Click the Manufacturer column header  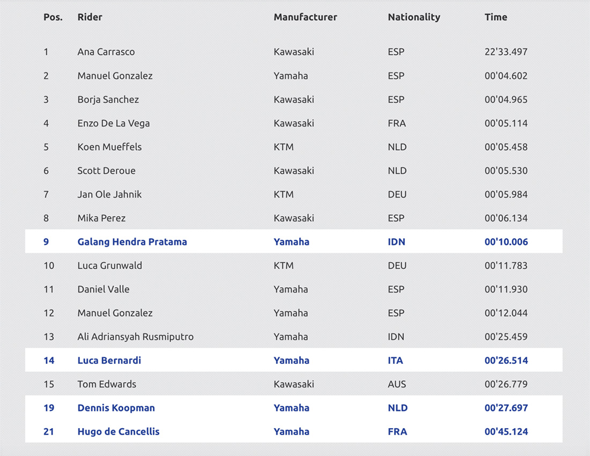[x=305, y=17]
